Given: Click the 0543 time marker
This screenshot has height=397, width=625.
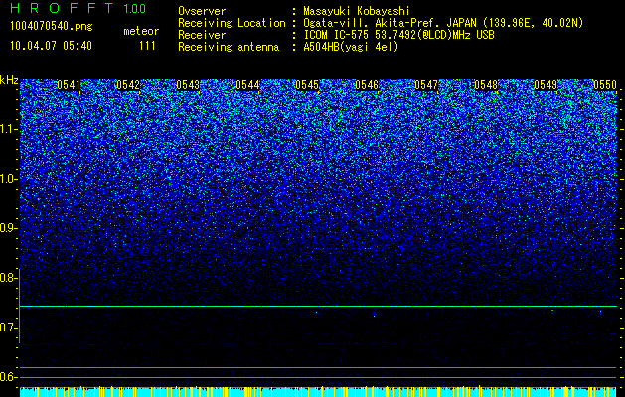Looking at the screenshot, I should click(188, 85).
